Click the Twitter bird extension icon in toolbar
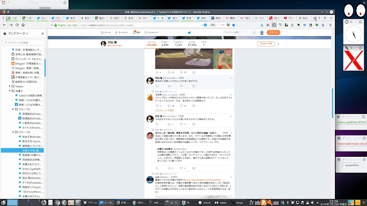The height and width of the screenshot is (206, 367). coord(304,25)
